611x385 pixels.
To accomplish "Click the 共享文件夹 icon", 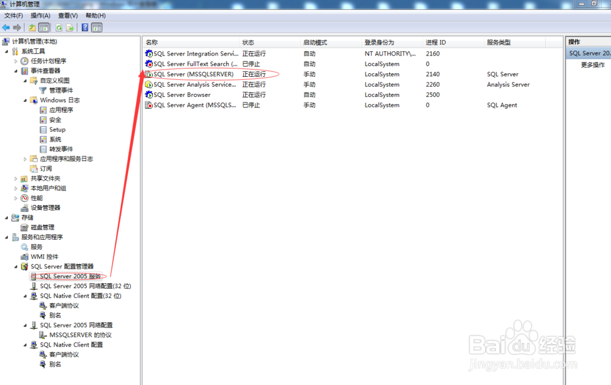I will coord(24,179).
